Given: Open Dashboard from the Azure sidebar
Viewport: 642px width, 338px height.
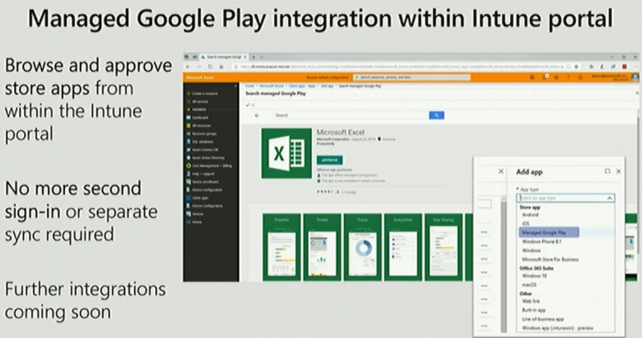Looking at the screenshot, I should pos(197,118).
